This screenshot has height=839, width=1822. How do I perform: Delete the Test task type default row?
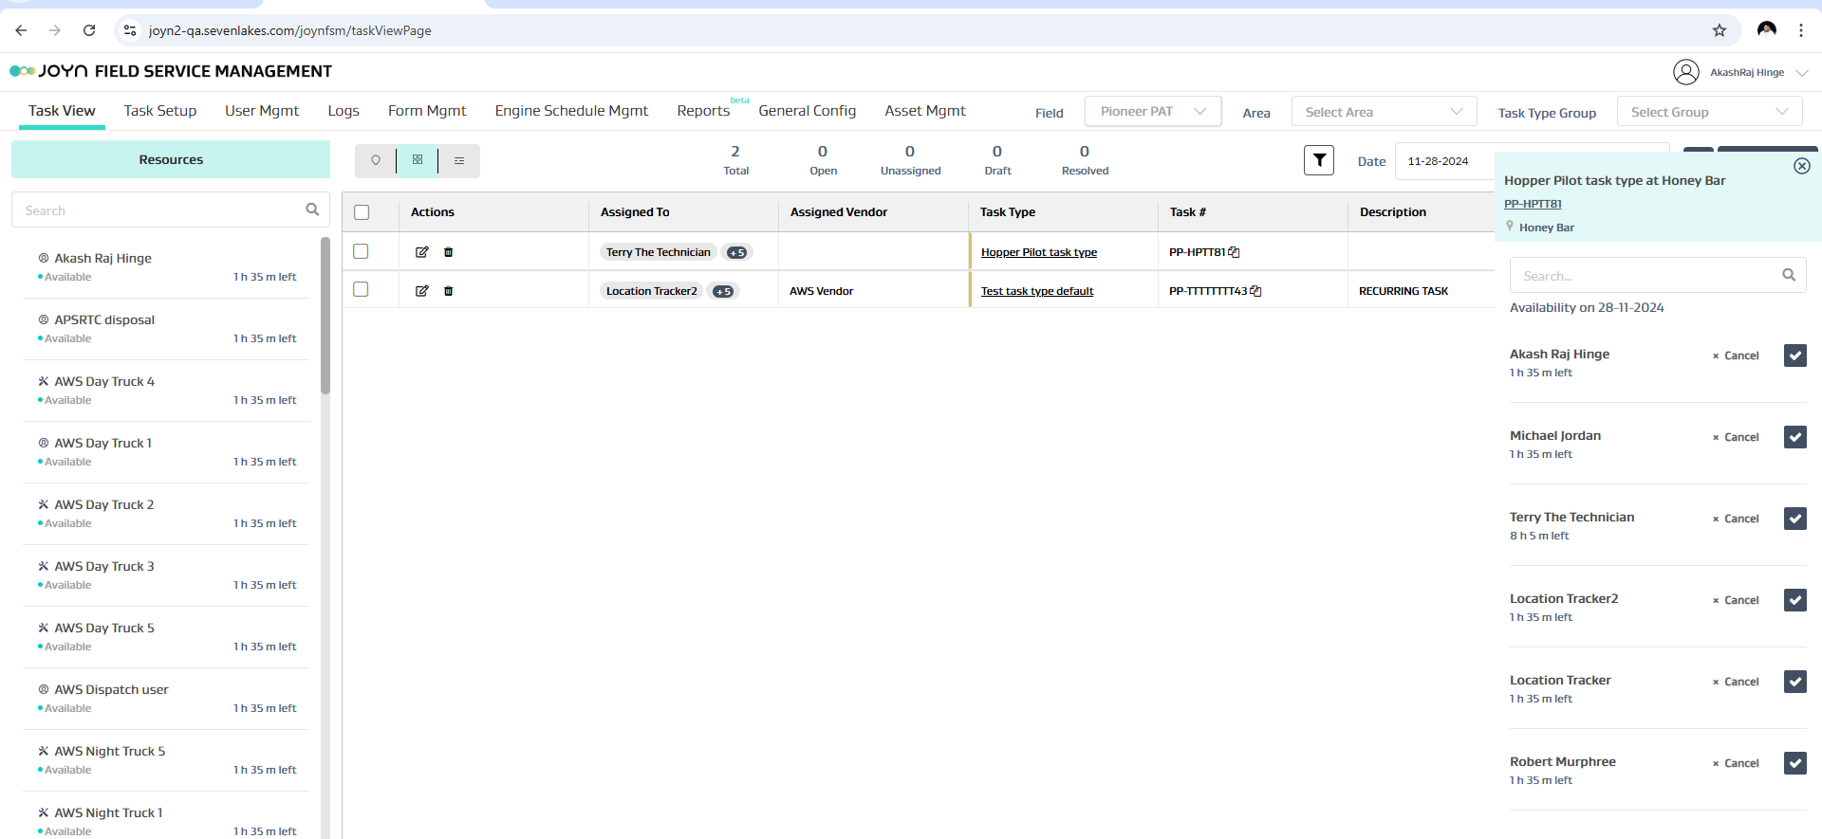(449, 291)
